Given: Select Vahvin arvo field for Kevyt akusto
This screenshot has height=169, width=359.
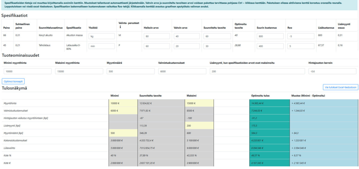Looking at the screenshot, I should click(186, 36).
